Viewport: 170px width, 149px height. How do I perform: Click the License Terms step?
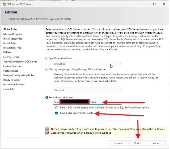pos(11,57)
